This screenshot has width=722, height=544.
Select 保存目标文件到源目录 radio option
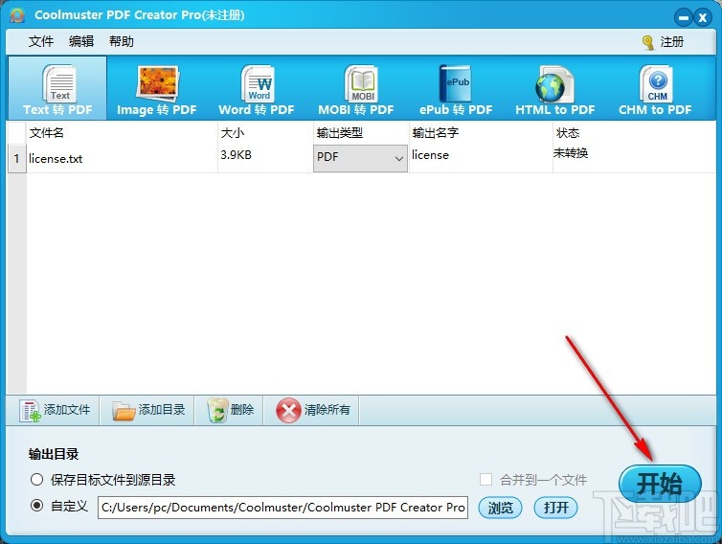(36, 480)
